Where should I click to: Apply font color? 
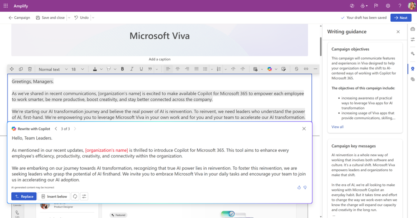(95, 69)
